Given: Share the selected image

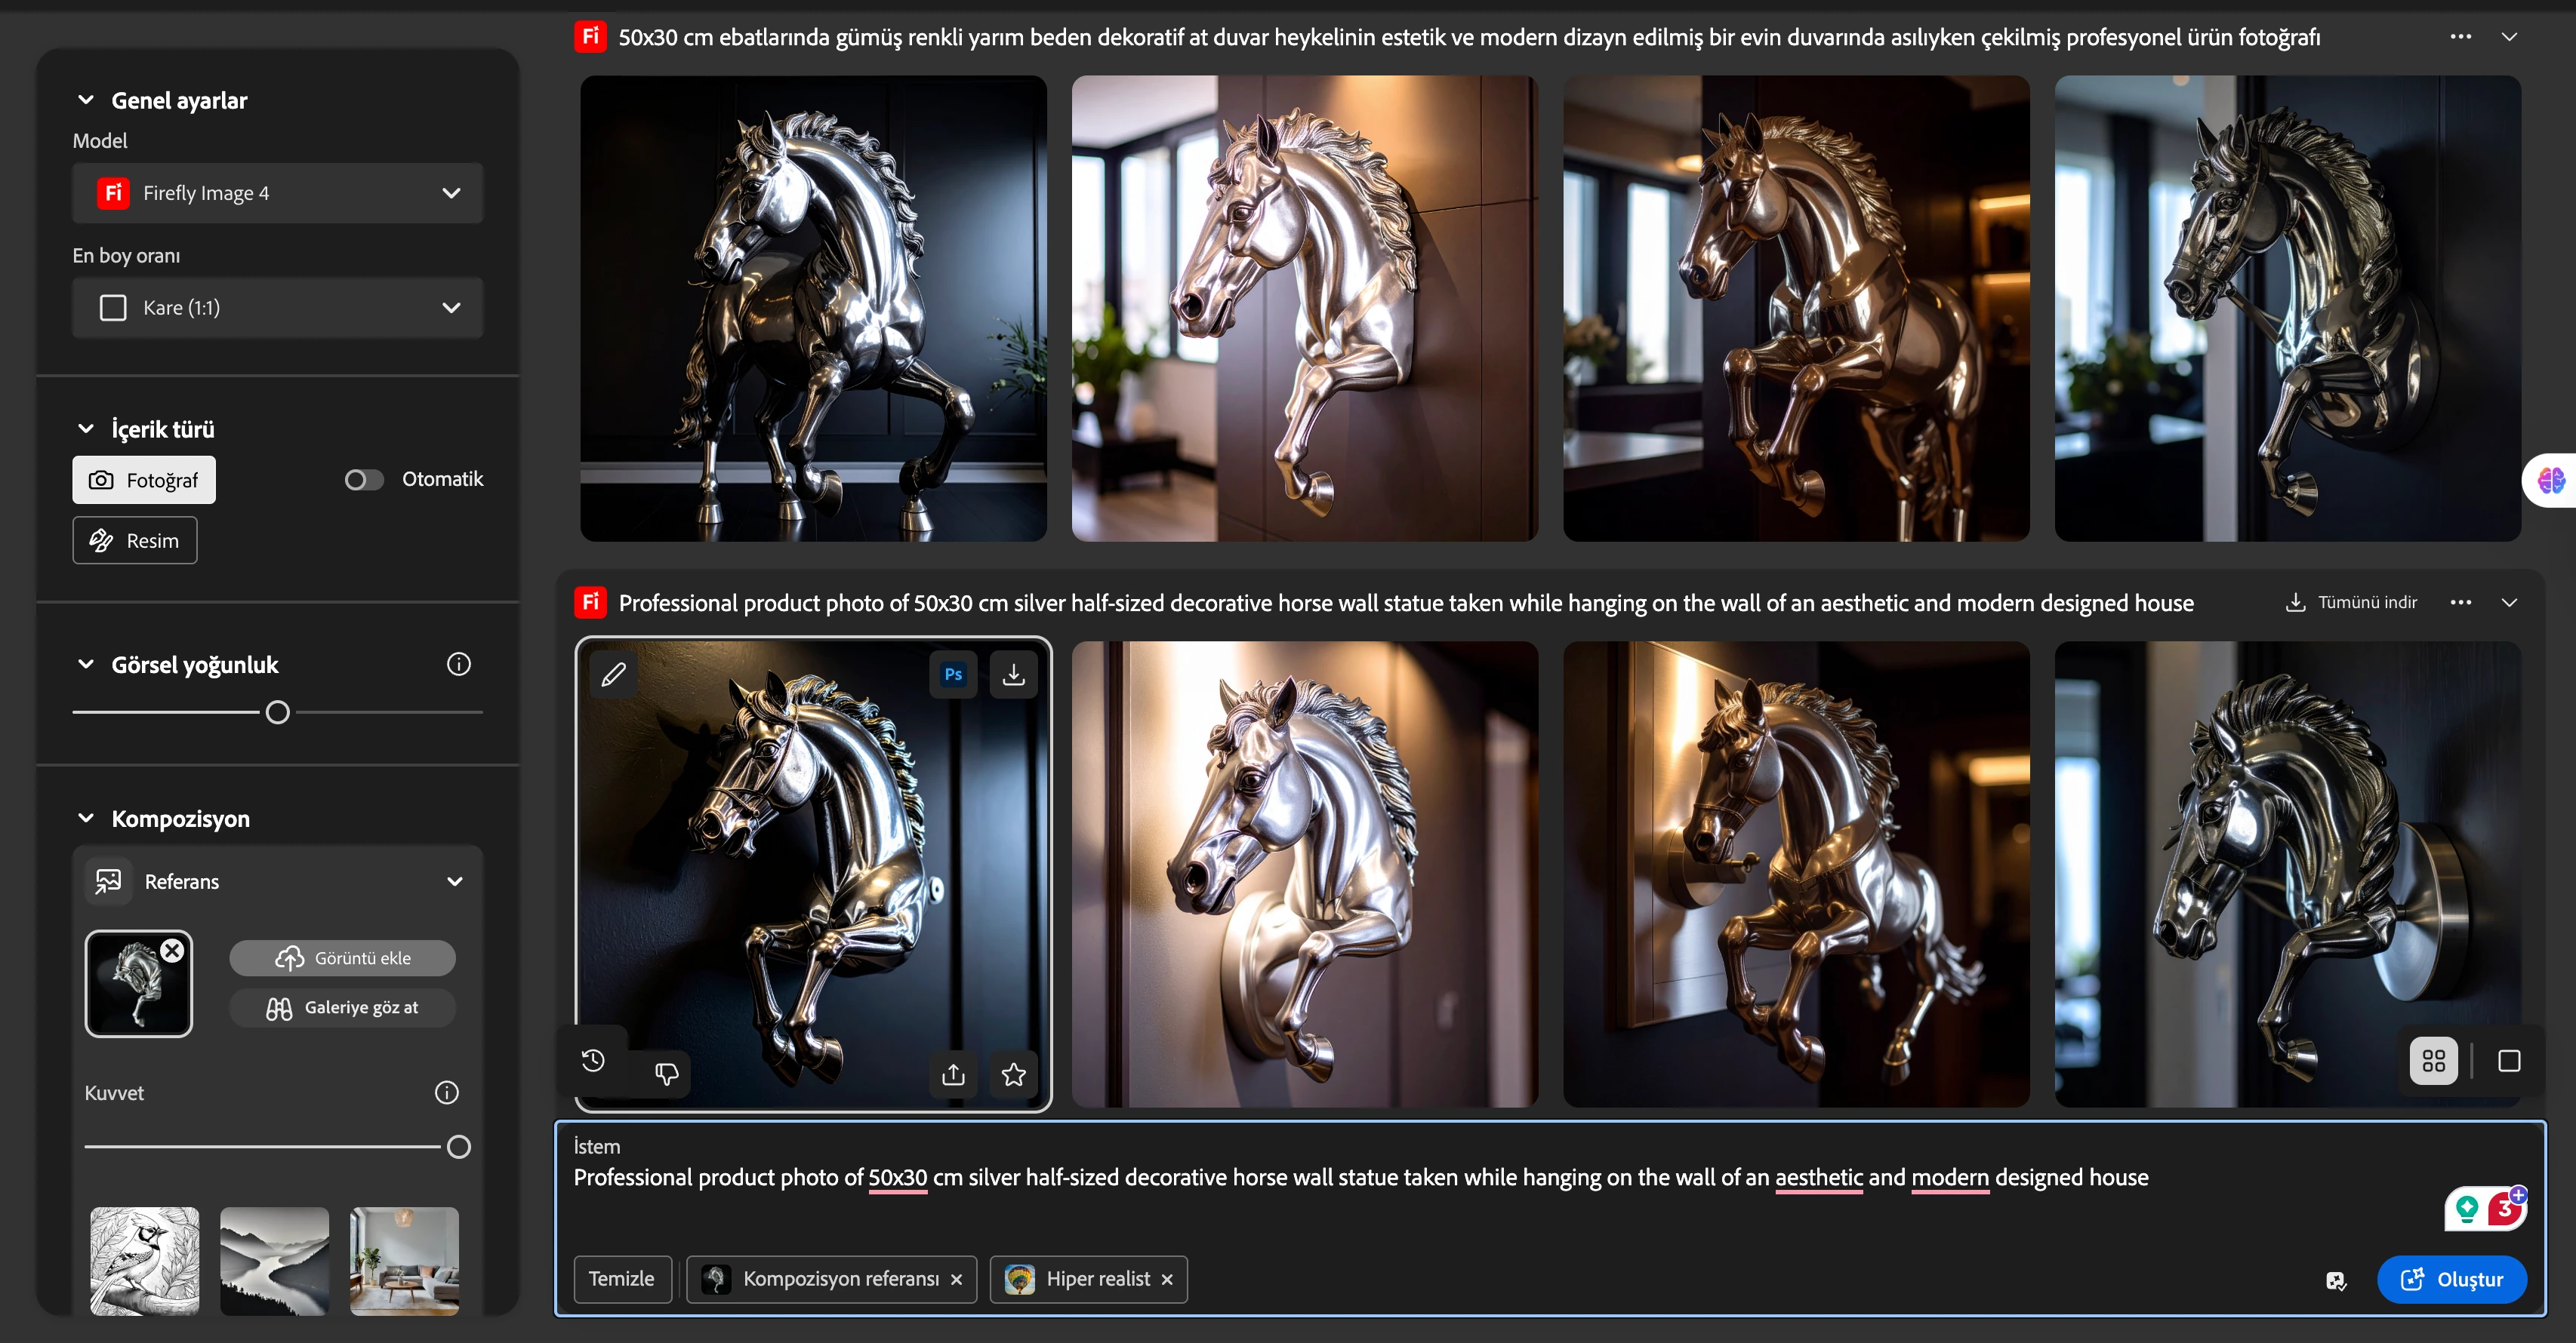Looking at the screenshot, I should [953, 1074].
